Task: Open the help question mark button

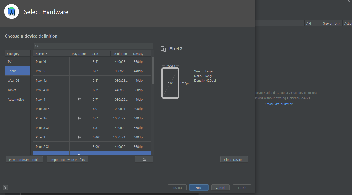Action: point(5,188)
